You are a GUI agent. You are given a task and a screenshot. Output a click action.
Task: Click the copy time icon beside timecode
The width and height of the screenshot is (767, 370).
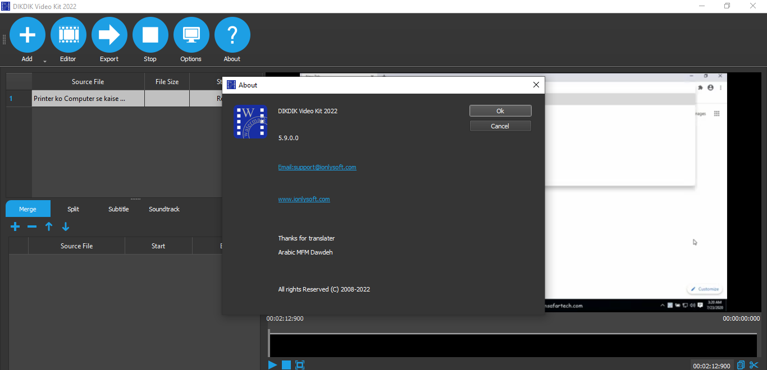coord(741,366)
